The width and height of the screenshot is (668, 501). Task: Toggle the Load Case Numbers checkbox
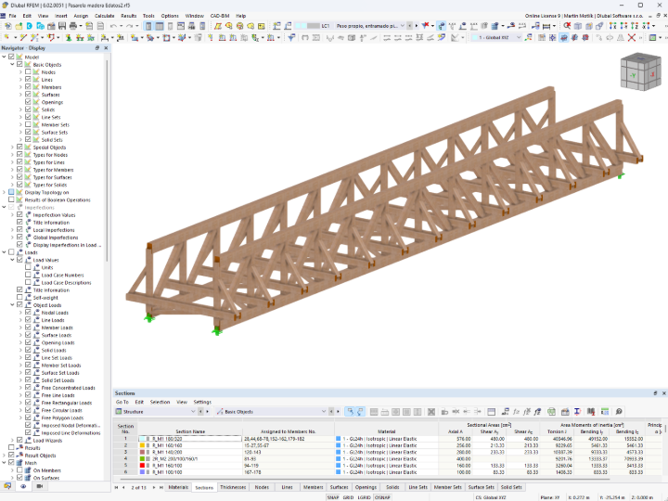click(28, 275)
